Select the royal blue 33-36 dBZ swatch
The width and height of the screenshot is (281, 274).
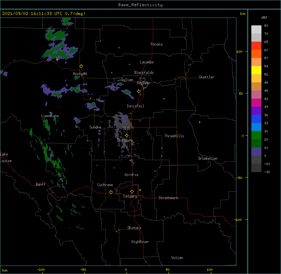[x=256, y=119]
